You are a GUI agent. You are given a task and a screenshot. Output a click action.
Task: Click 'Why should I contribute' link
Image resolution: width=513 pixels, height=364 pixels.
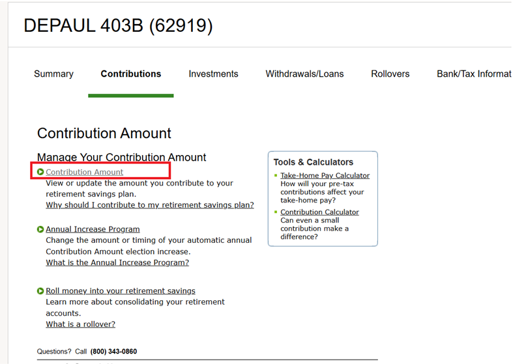(x=150, y=205)
